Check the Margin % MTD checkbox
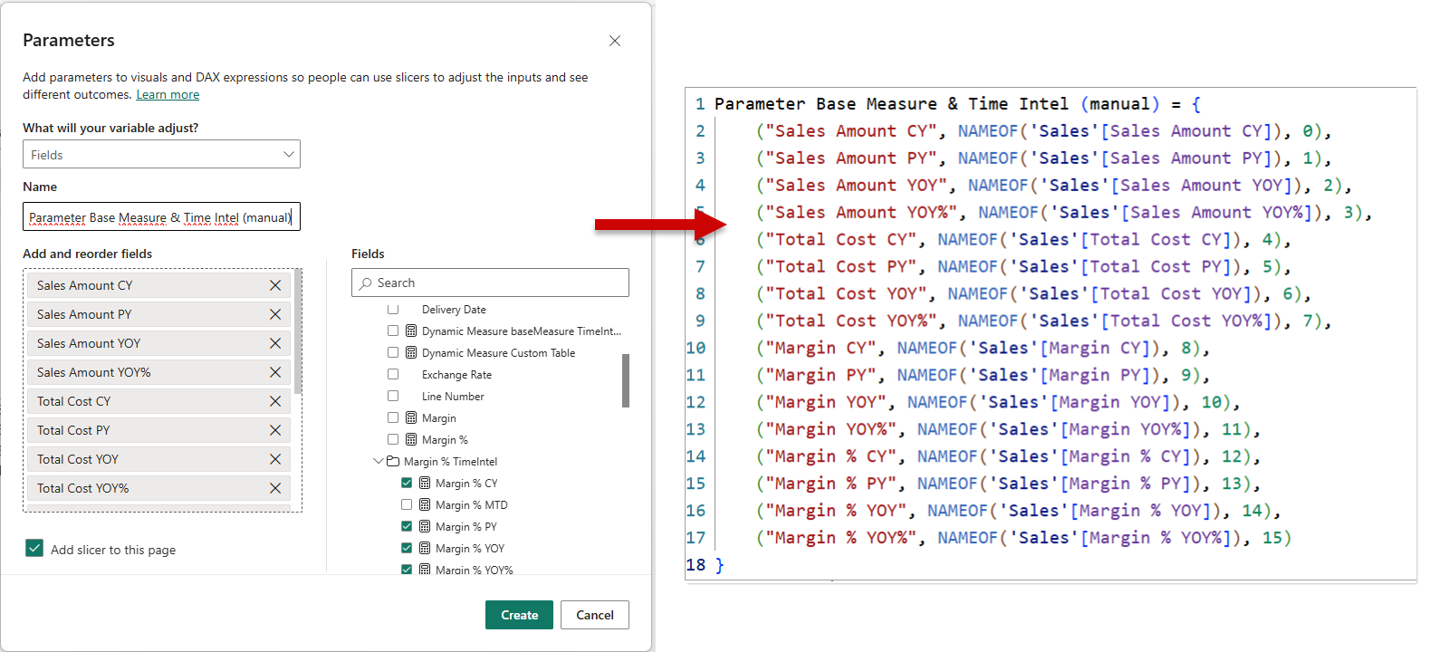 [x=407, y=505]
